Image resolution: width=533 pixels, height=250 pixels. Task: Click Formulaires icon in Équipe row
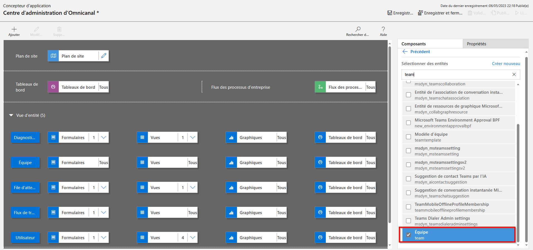coord(53,162)
